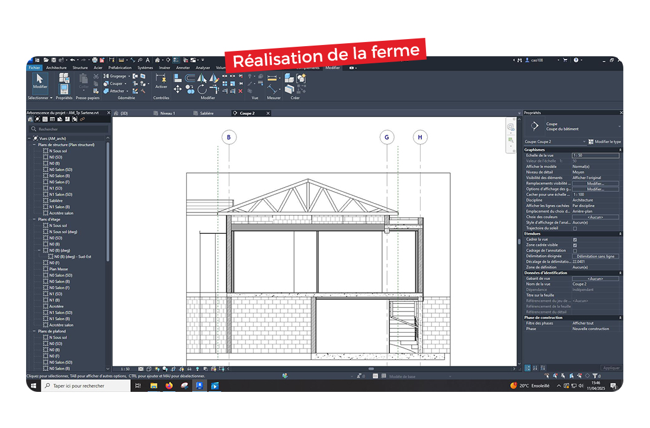Click the Text 'A' icon in quick access toolbar

click(148, 60)
